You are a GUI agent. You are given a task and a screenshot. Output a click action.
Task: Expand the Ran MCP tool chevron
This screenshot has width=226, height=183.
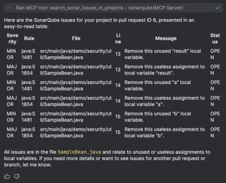[x=9, y=8]
